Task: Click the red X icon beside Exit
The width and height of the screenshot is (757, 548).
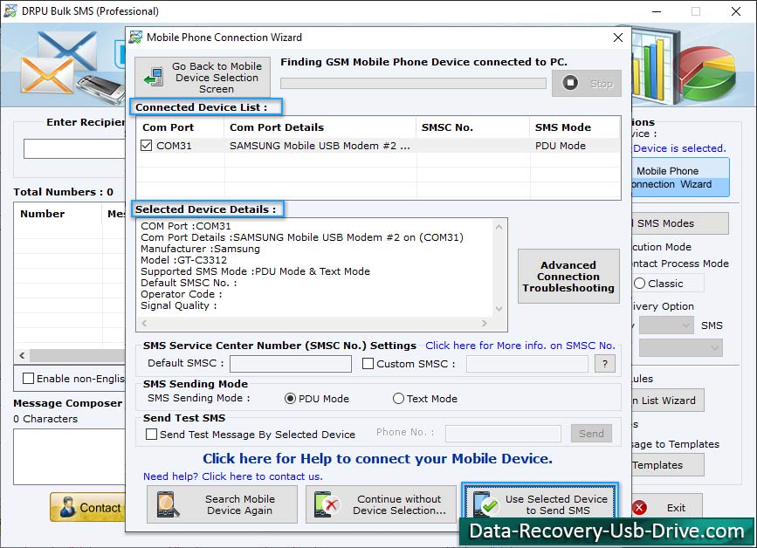Action: (639, 508)
